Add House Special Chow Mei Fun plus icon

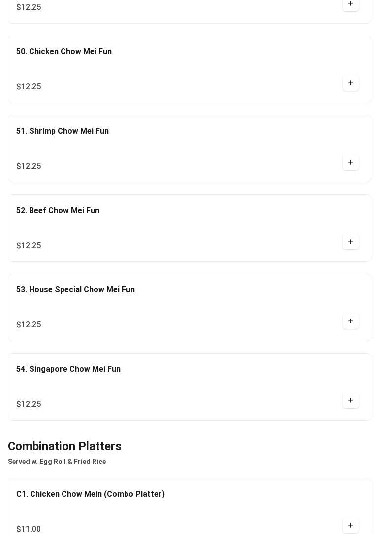[x=350, y=321]
